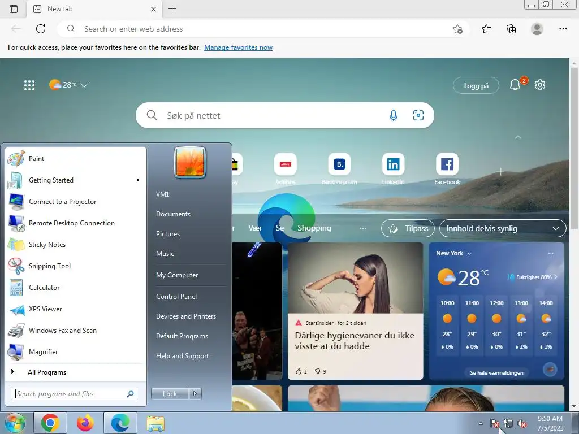This screenshot has width=579, height=434.
Task: Open the muted volume tray icon
Action: [522, 424]
